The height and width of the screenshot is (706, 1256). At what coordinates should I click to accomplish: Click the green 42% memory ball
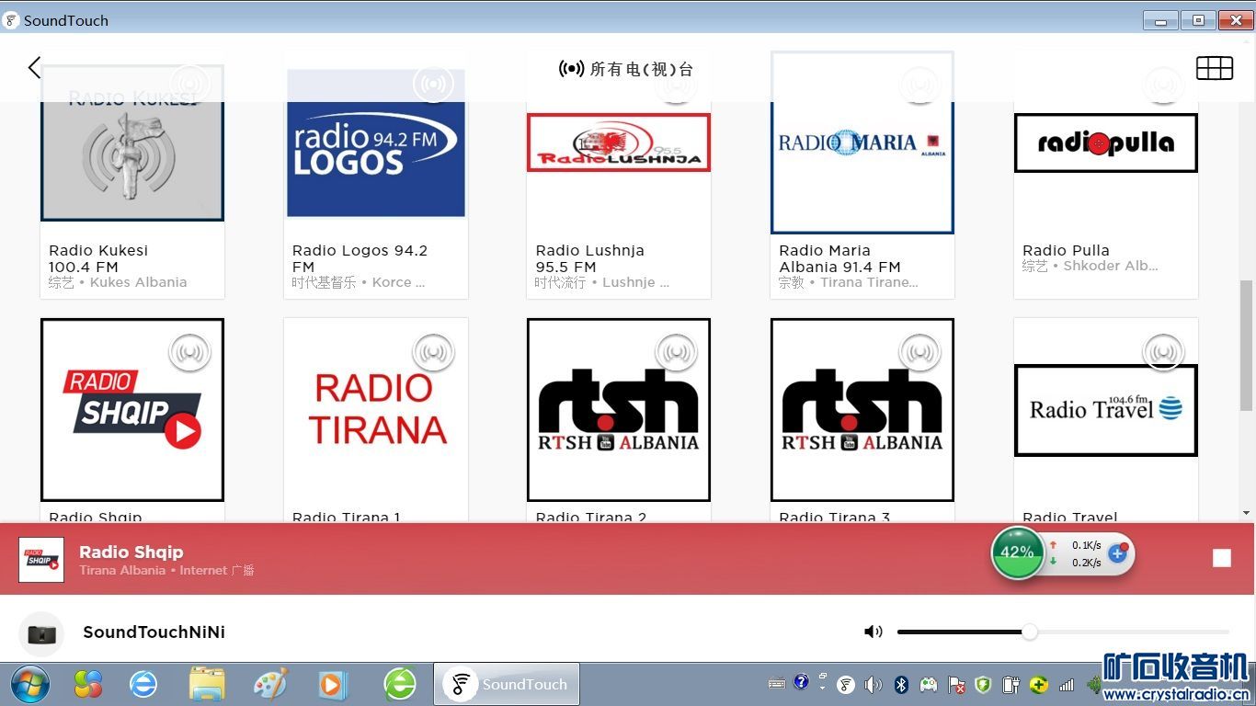[x=1017, y=552]
